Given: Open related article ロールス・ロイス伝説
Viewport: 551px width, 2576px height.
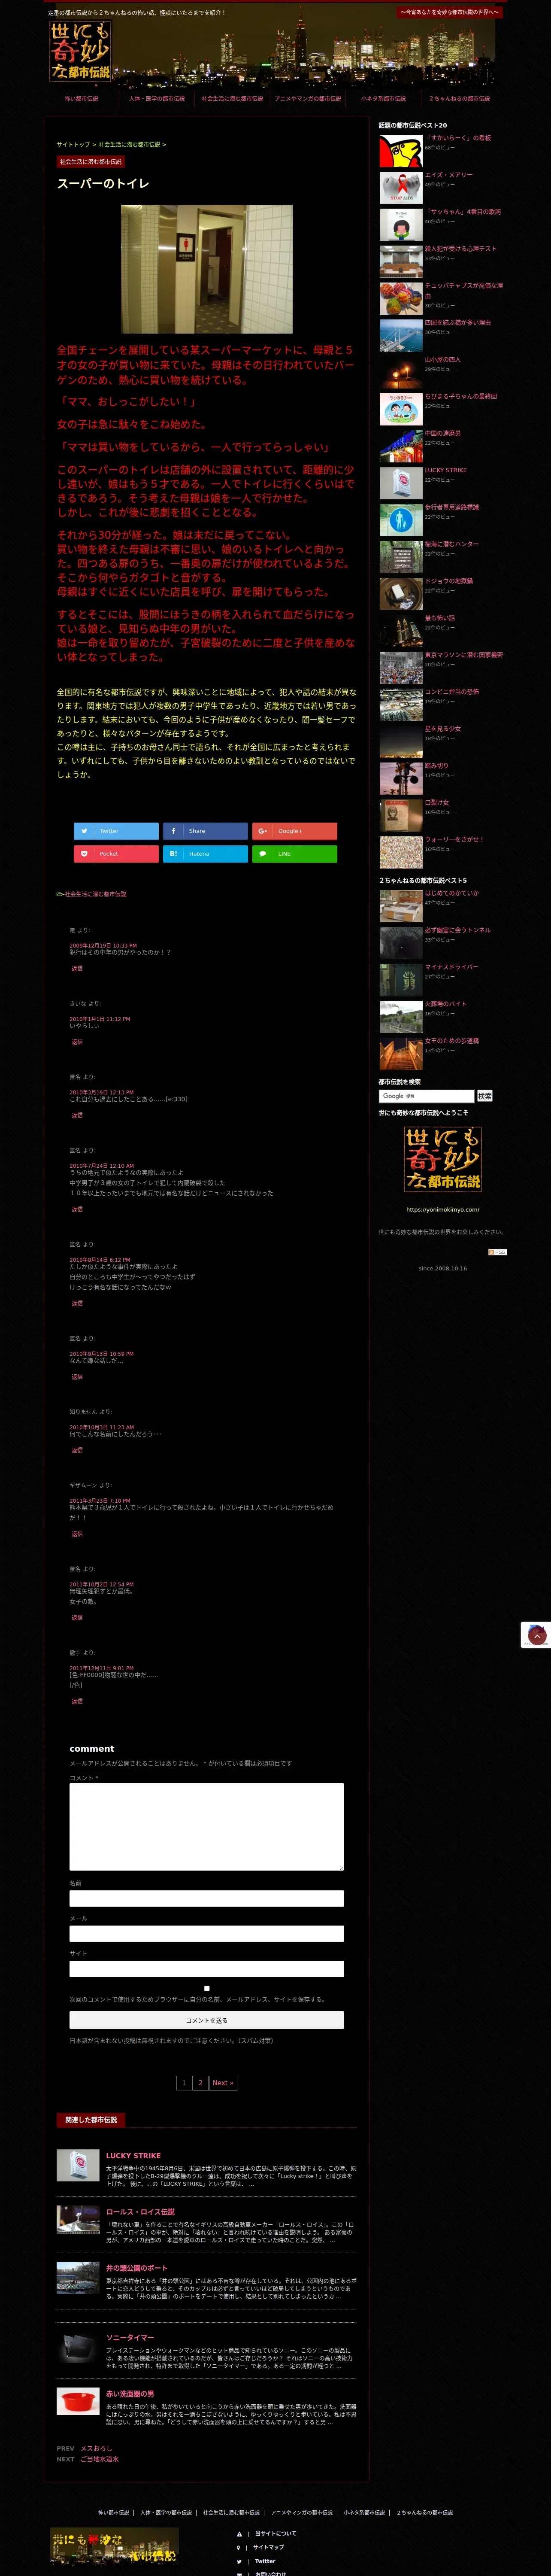Looking at the screenshot, I should point(140,2212).
